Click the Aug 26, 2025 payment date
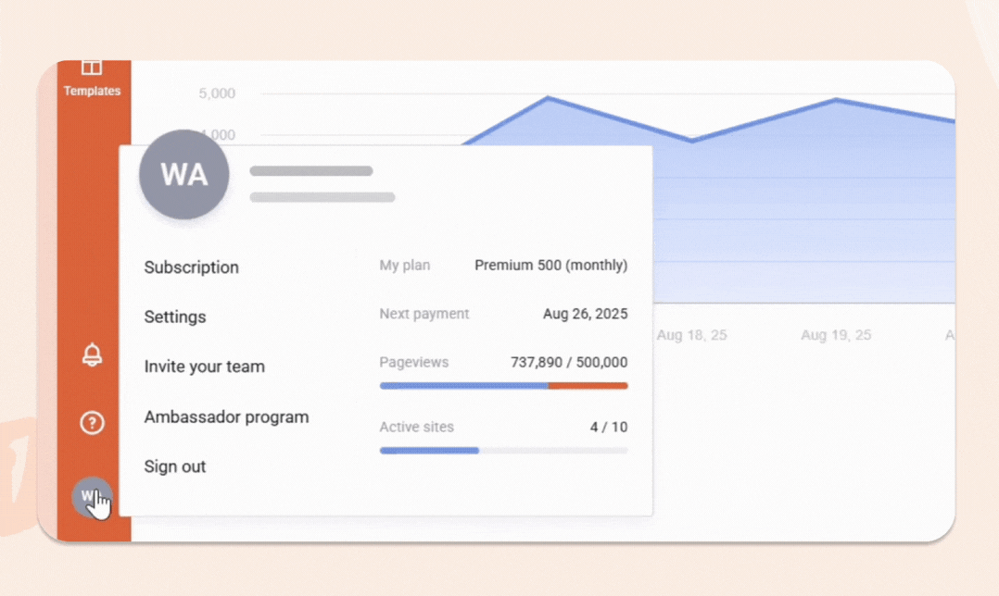 (585, 314)
